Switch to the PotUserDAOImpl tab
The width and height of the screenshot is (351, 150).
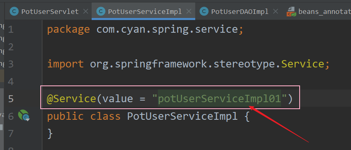click(240, 11)
